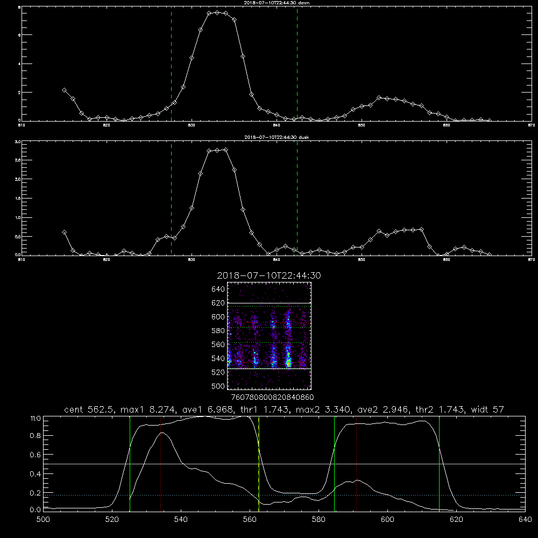Click the 640 tick label on bottom plot x-axis
Image resolution: width=538 pixels, height=538 pixels.
point(525,520)
